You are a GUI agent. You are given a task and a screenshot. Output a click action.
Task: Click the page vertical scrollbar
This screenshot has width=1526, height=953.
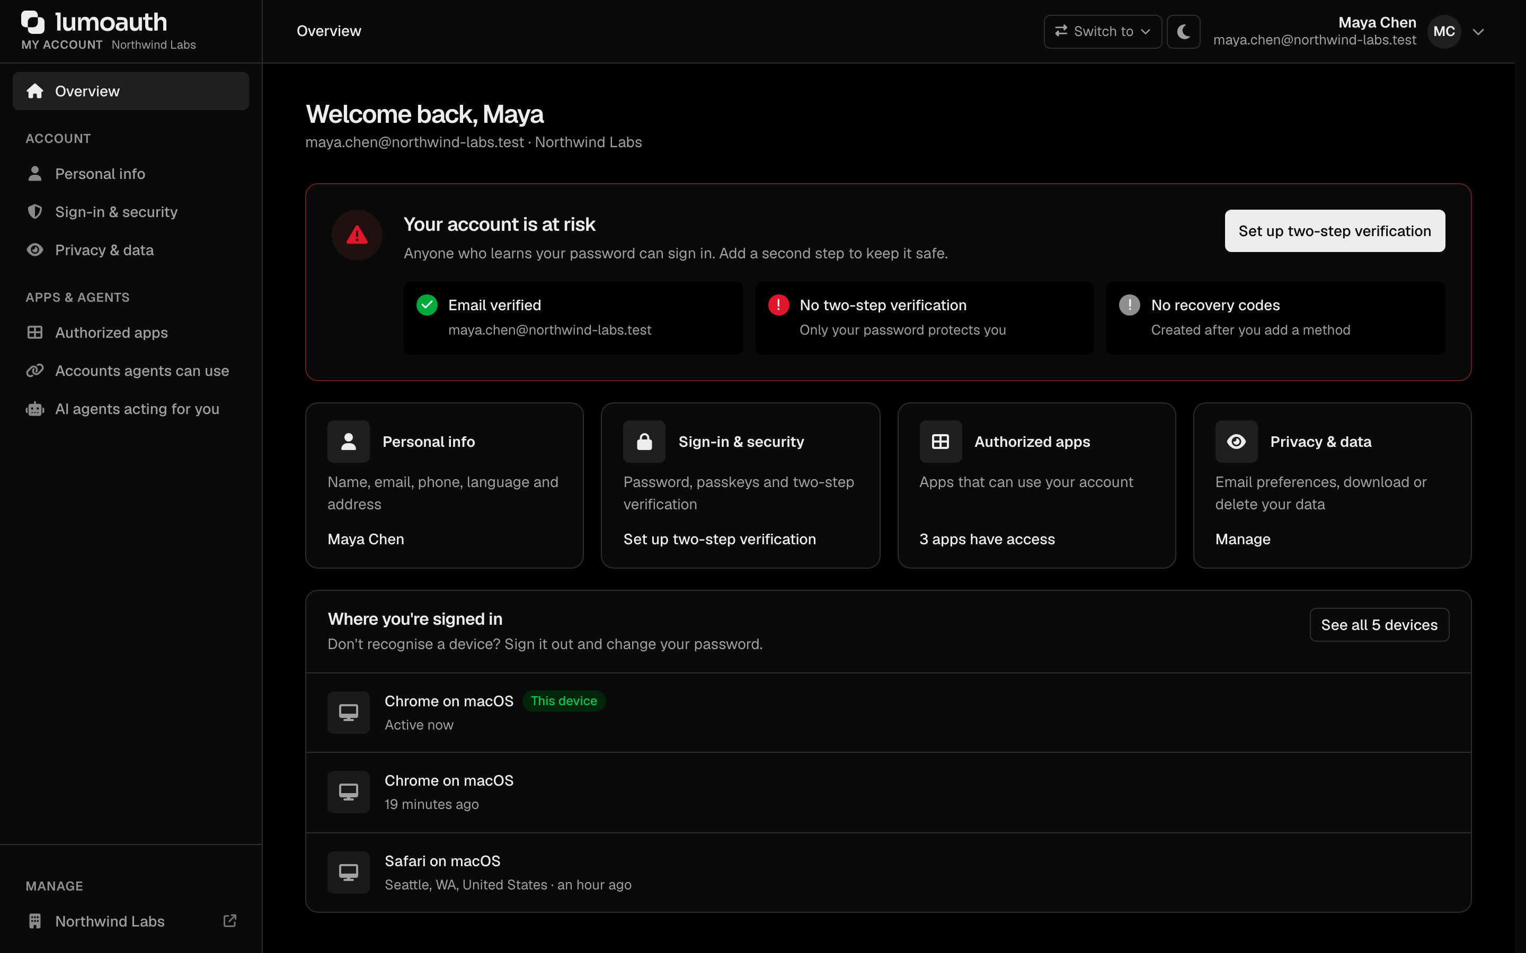(1520, 477)
